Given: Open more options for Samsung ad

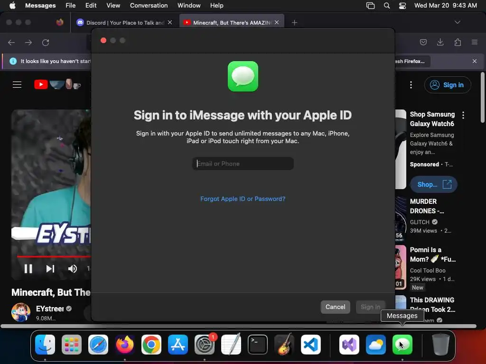Looking at the screenshot, I should tap(463, 115).
